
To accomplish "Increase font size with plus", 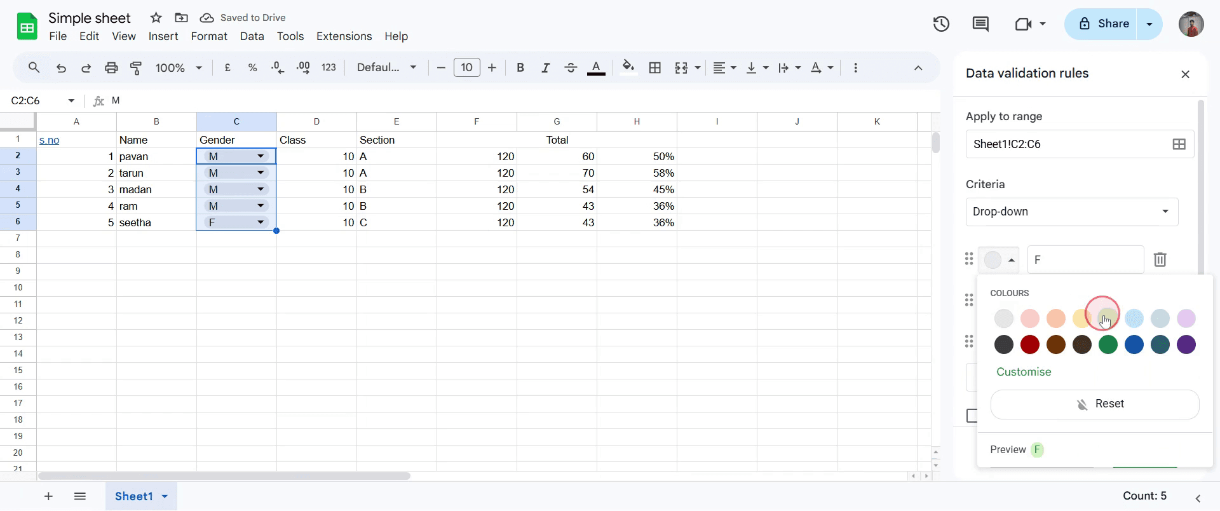I will (492, 67).
